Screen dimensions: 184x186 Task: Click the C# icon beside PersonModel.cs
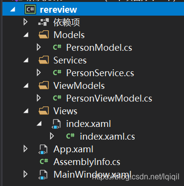pyautogui.click(x=57, y=47)
